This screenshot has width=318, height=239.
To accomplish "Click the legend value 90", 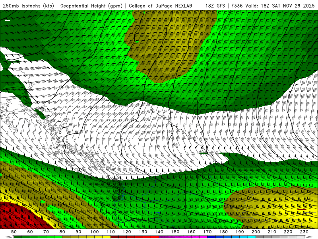I will tap(78, 232).
